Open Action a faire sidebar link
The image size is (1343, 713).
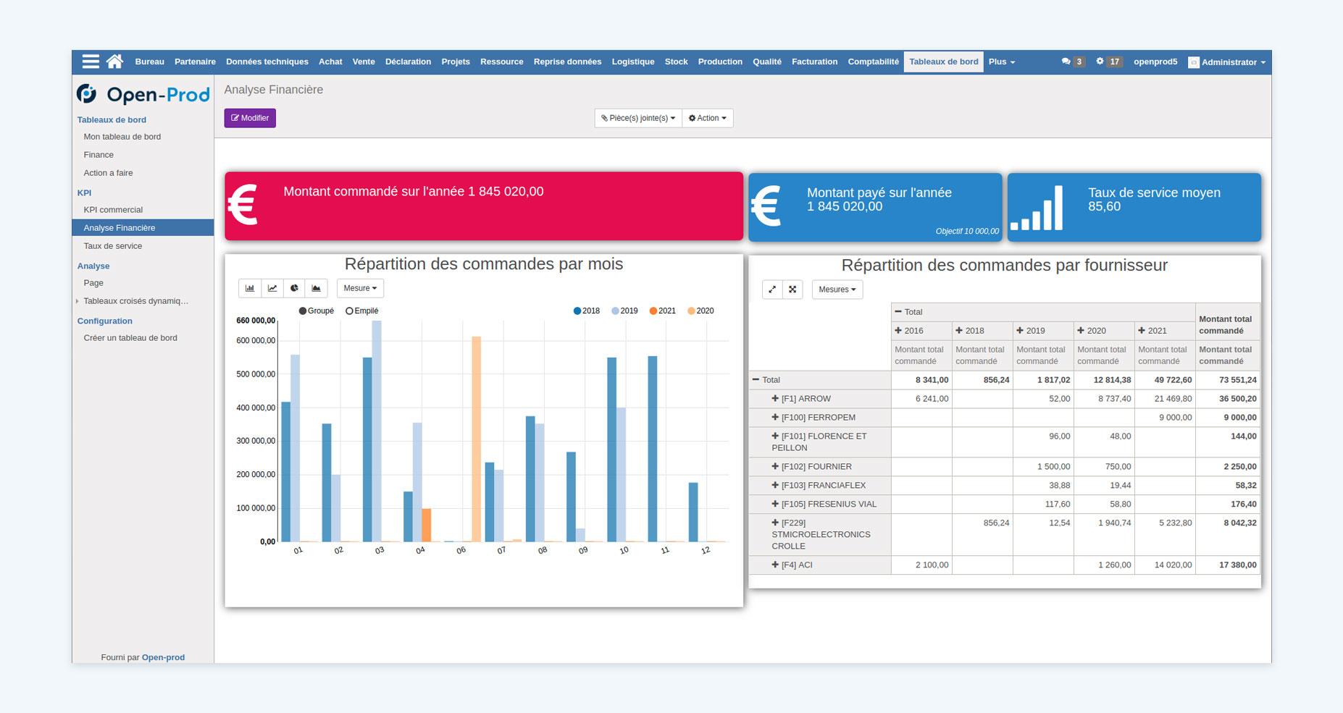pos(108,173)
